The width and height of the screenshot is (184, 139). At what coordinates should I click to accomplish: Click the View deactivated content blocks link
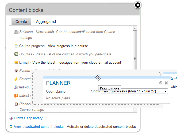point(39,127)
